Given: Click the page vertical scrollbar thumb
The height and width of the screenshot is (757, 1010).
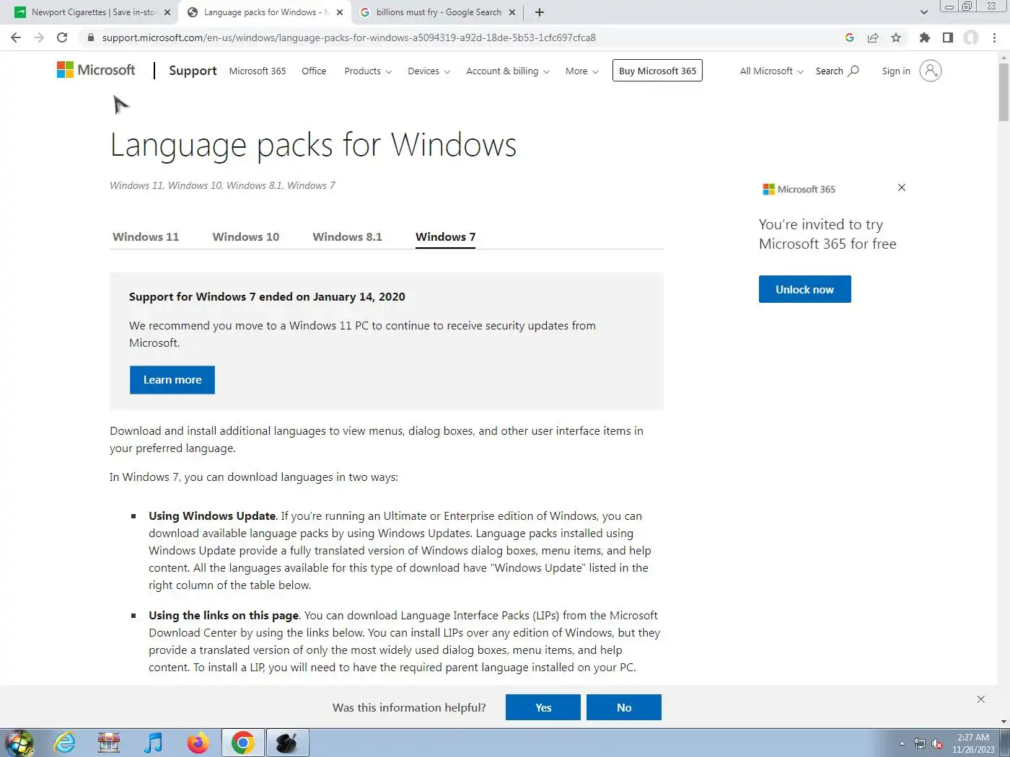Looking at the screenshot, I should click(1004, 92).
